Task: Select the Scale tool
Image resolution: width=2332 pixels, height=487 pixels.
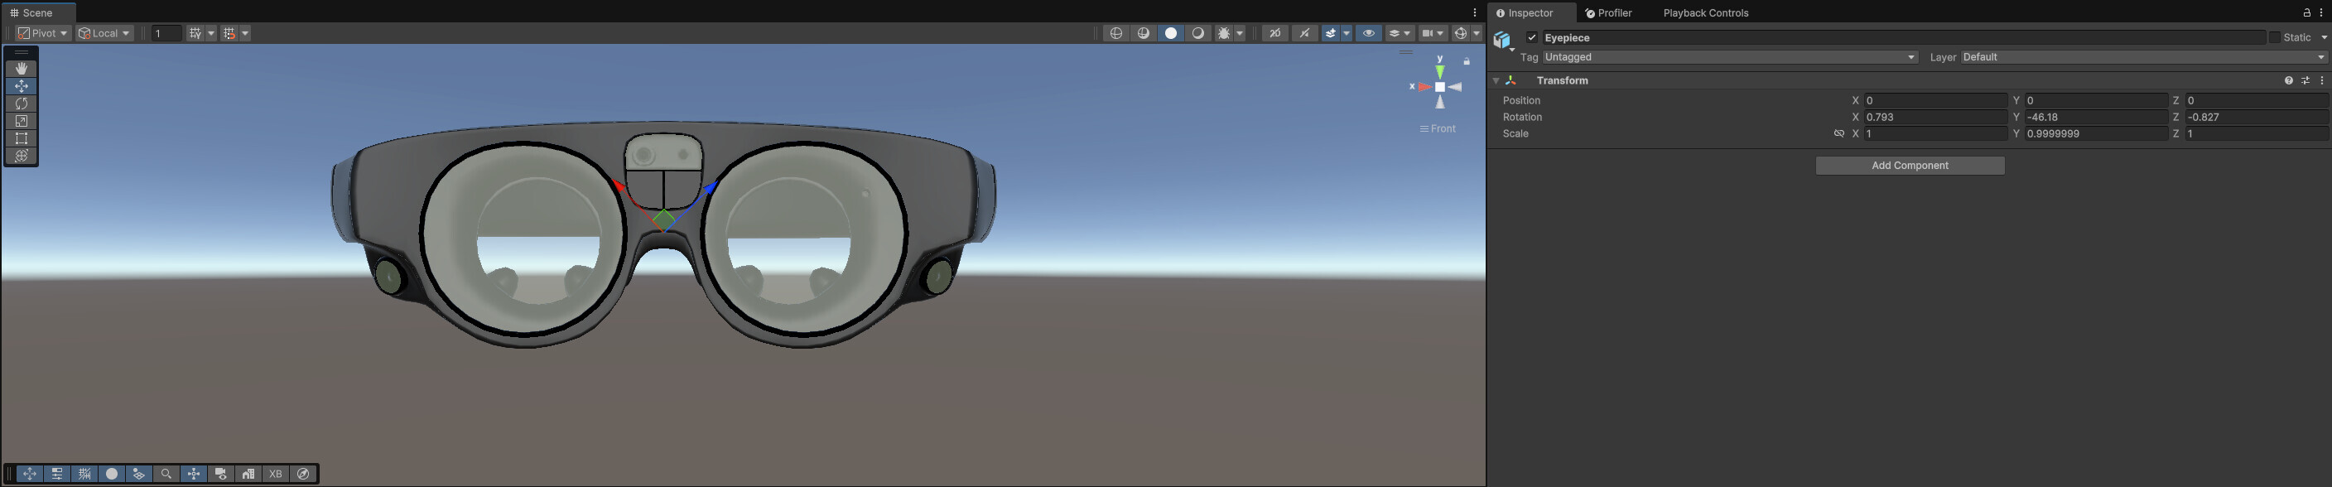Action: [x=22, y=120]
